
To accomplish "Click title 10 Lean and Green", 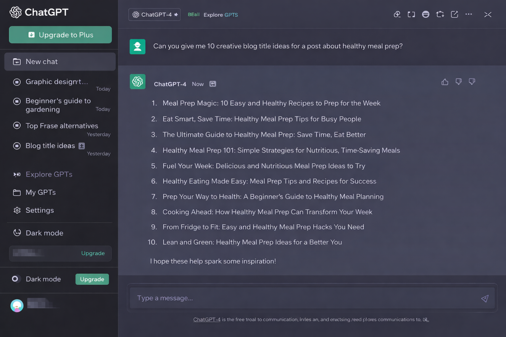I will point(252,242).
